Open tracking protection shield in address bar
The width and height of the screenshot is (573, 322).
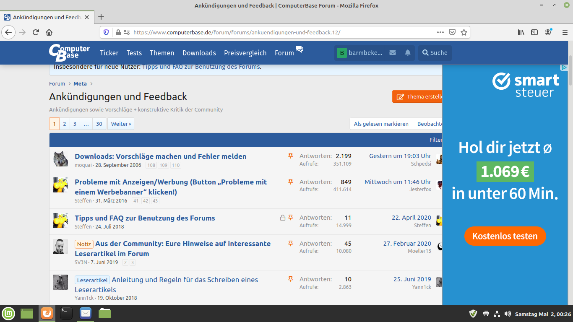[x=106, y=32]
